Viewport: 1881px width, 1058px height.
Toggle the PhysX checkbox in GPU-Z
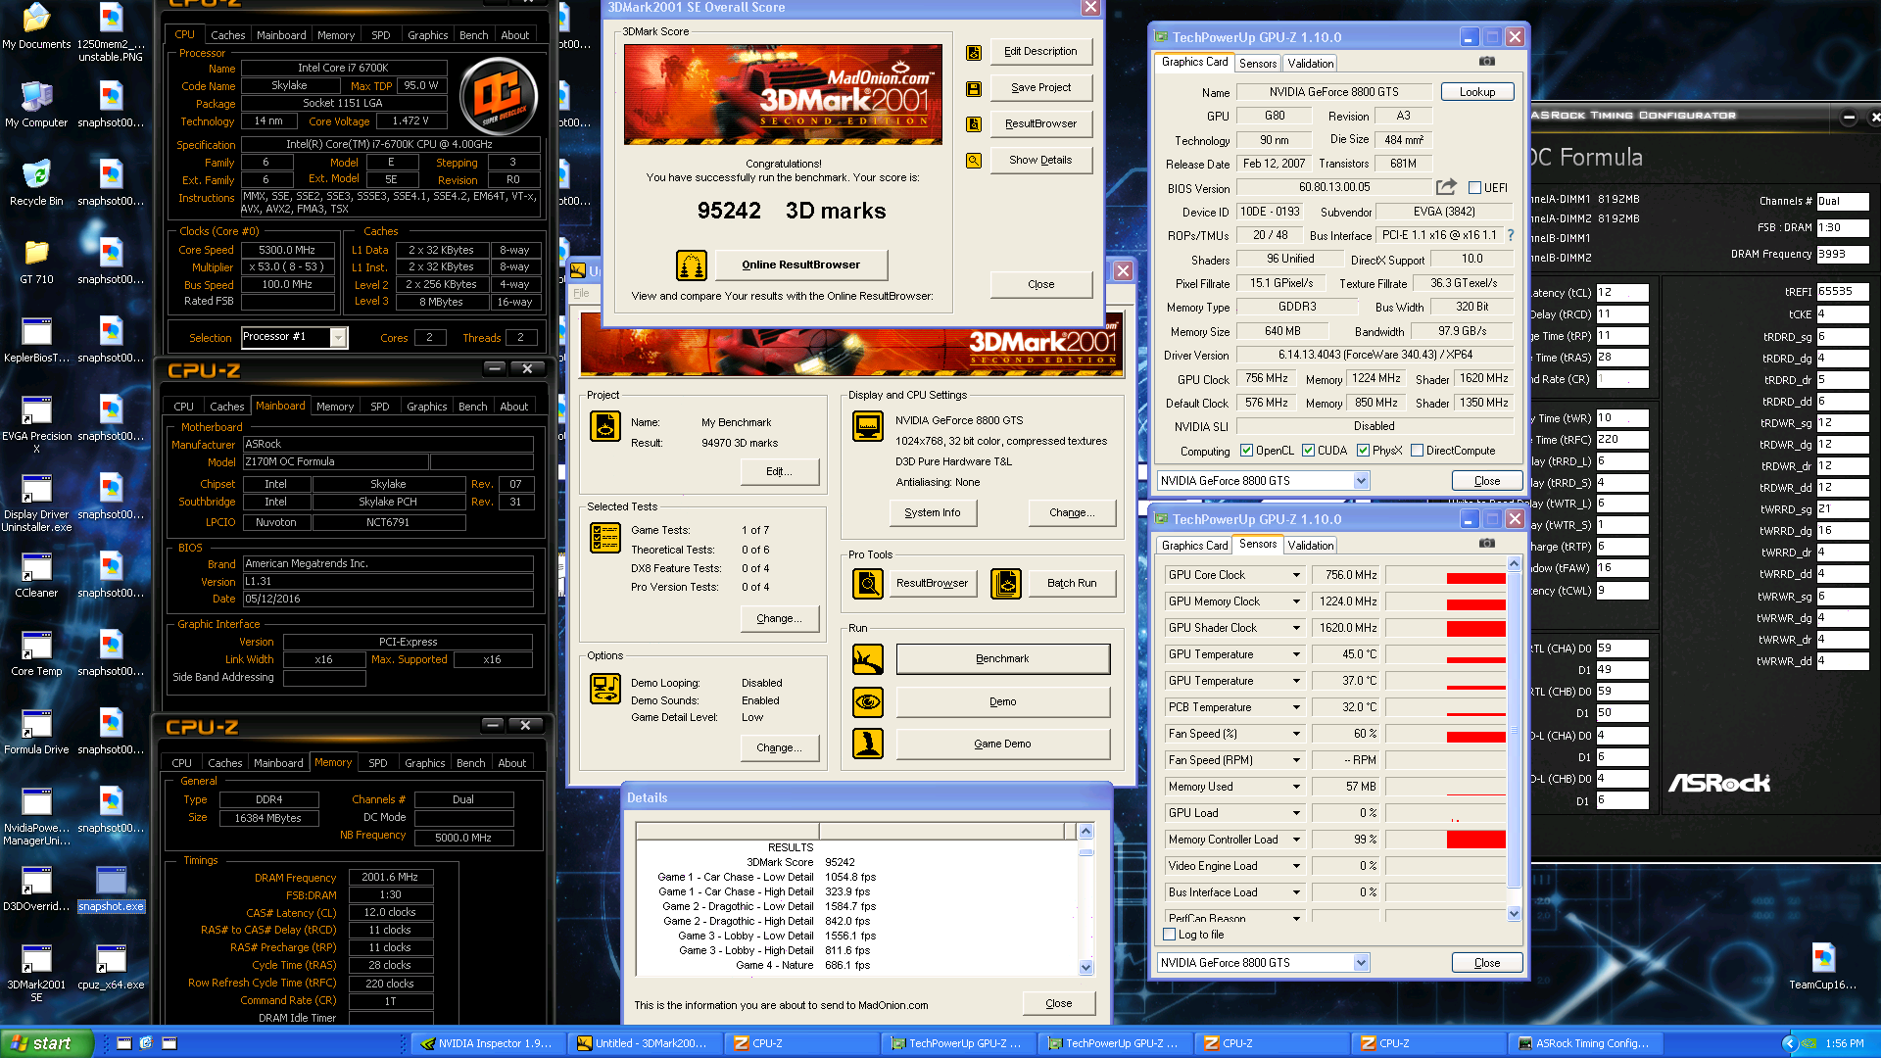[1363, 451]
